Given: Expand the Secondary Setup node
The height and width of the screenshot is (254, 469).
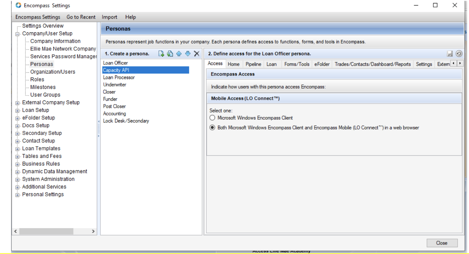Looking at the screenshot, I should (17, 133).
